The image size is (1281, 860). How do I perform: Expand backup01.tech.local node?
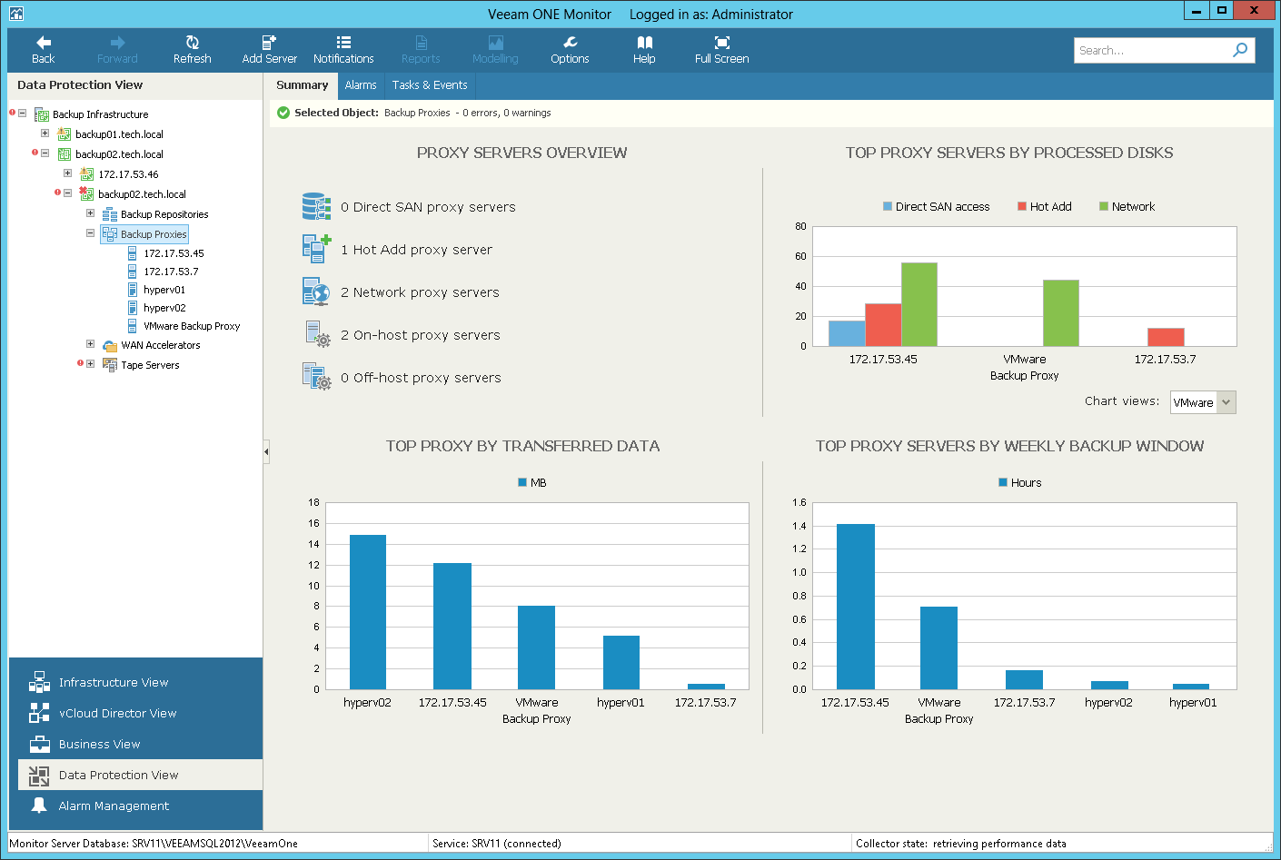coord(45,133)
